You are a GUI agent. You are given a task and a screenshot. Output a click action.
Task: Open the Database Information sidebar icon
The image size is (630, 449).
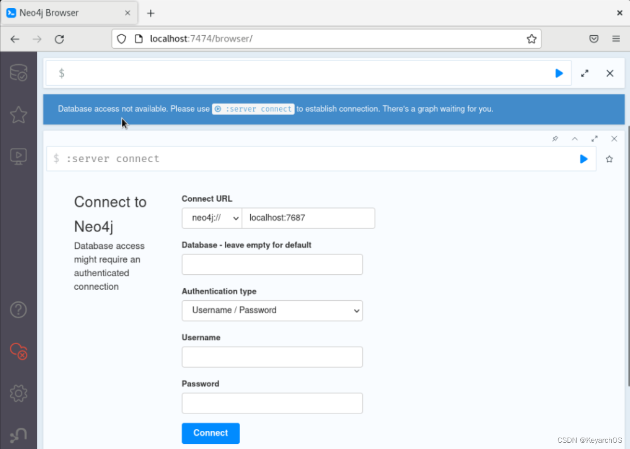(19, 73)
